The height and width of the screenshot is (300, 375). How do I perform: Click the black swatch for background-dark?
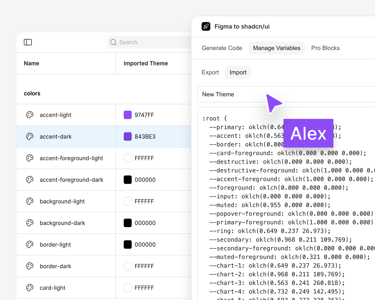click(x=128, y=223)
